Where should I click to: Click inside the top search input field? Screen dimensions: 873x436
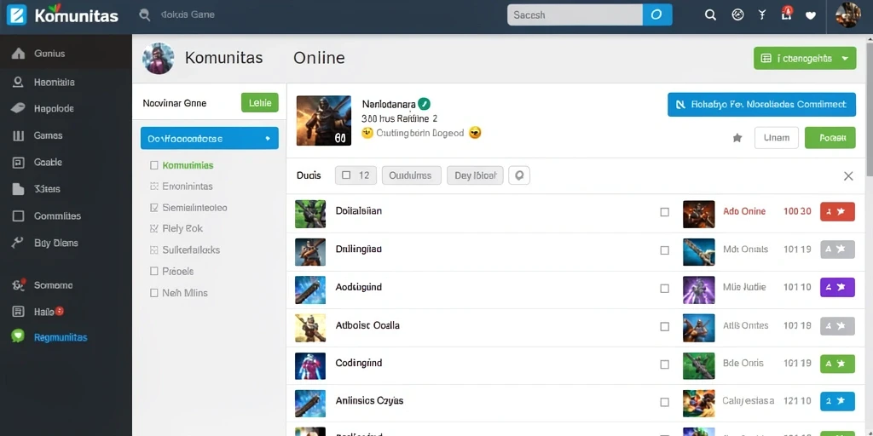[575, 15]
